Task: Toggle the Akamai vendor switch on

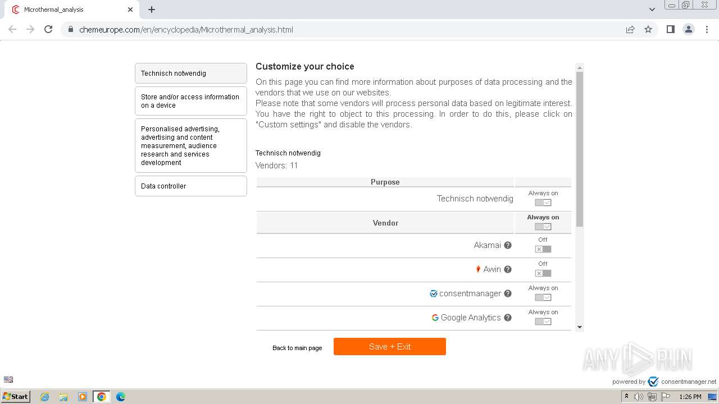Action: point(543,249)
